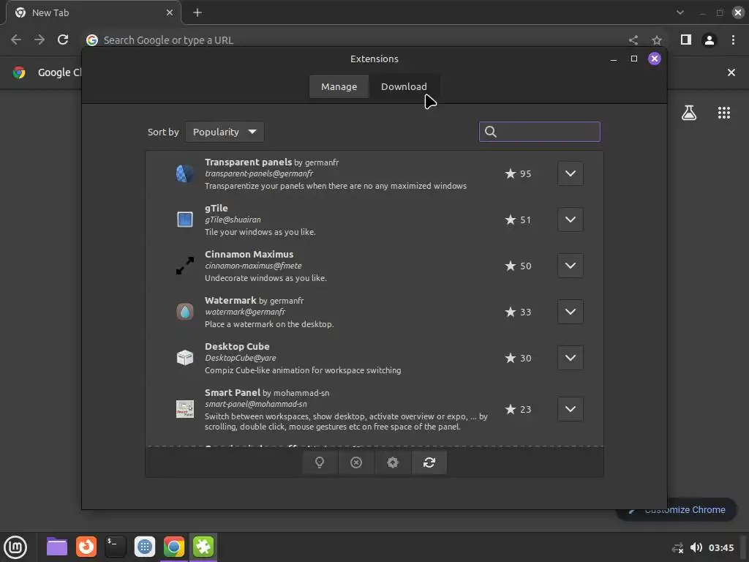Select the gTile extension icon
Screen dimensions: 749x562
tap(185, 220)
